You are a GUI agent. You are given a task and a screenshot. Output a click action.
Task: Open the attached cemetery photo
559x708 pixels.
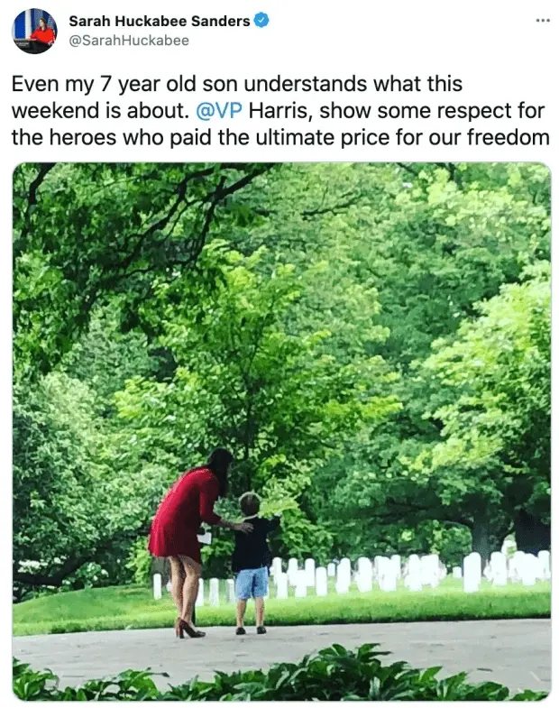[x=282, y=431]
